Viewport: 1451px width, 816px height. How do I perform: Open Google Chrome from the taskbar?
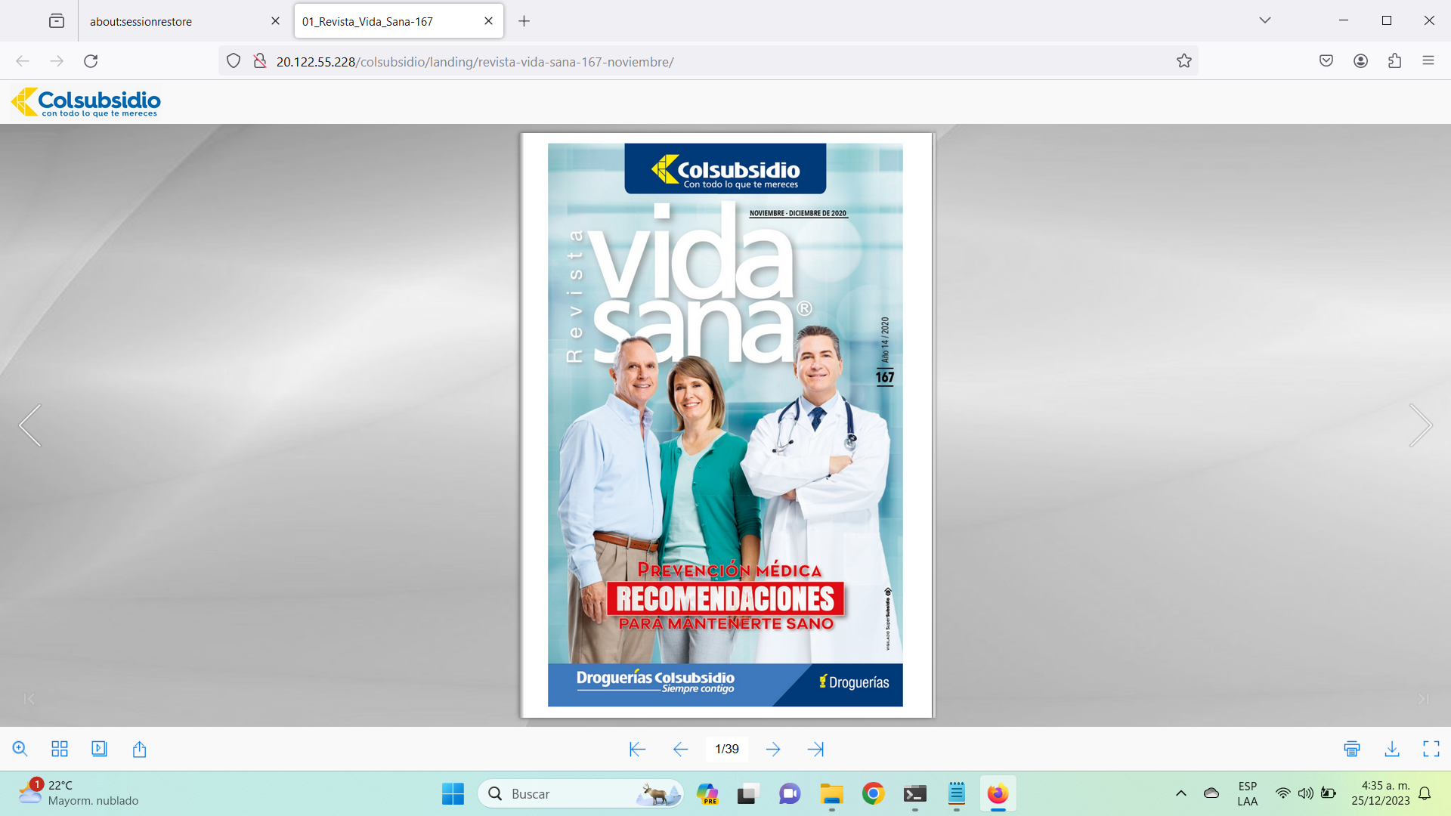tap(873, 793)
